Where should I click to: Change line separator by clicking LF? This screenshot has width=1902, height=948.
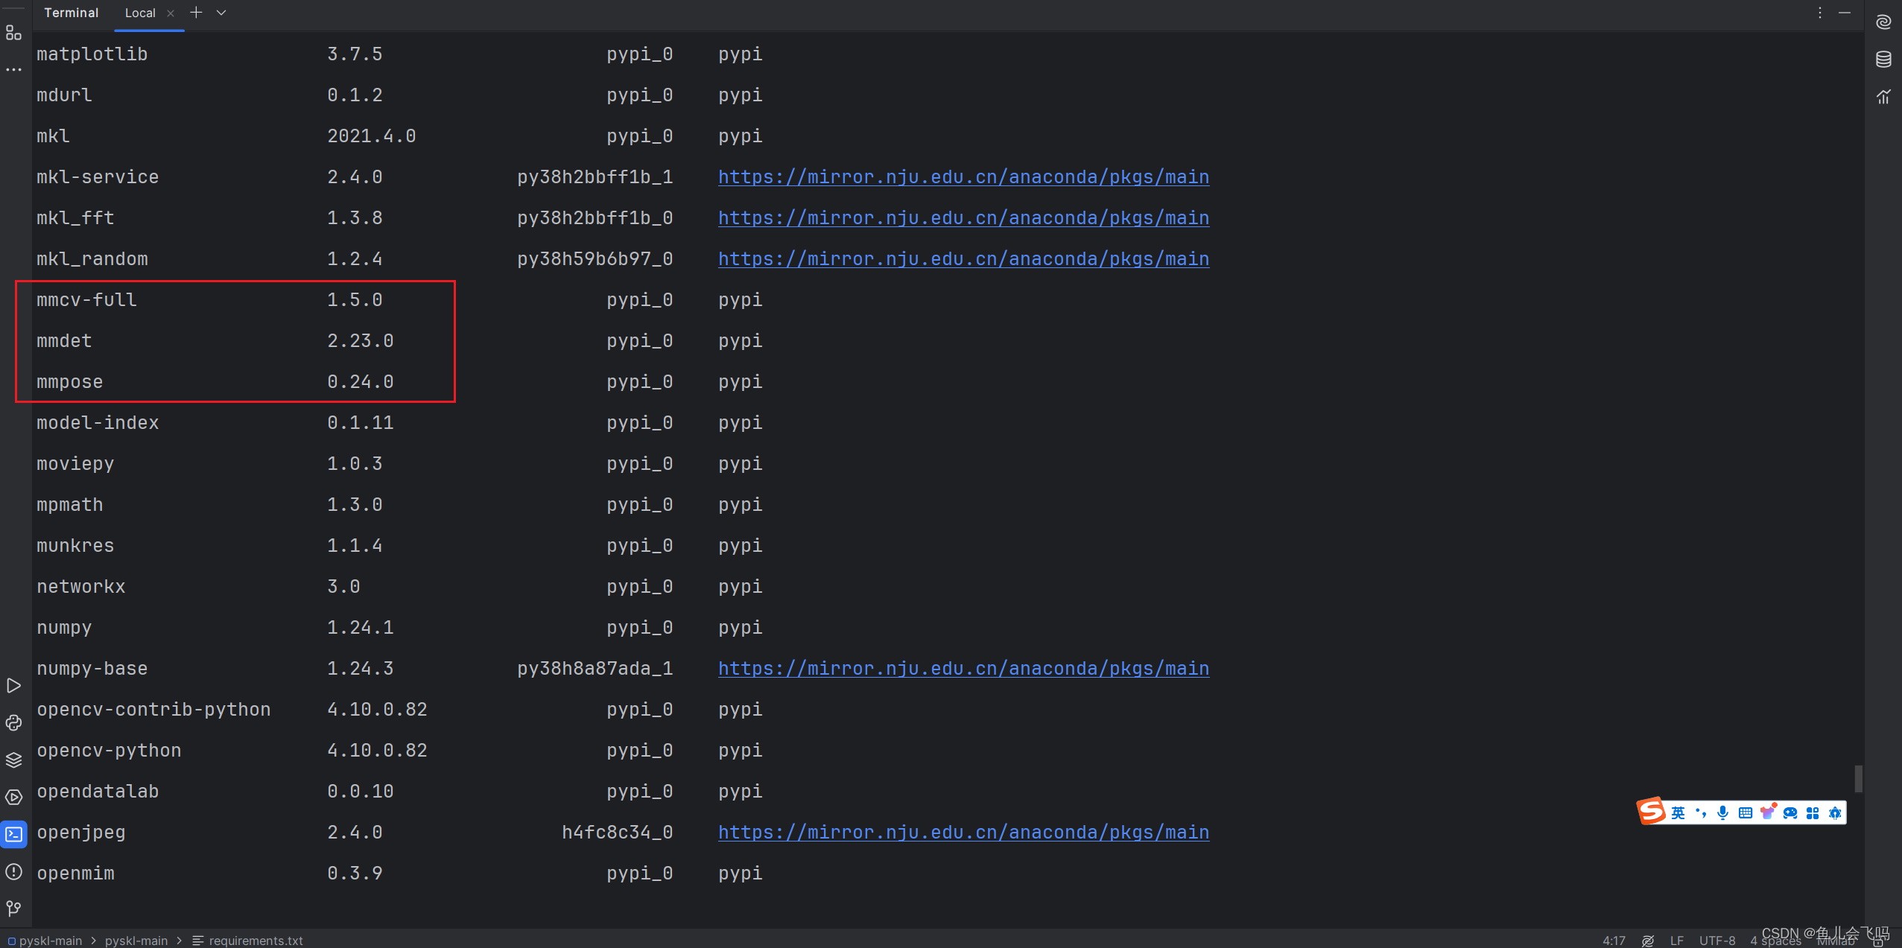(x=1677, y=941)
